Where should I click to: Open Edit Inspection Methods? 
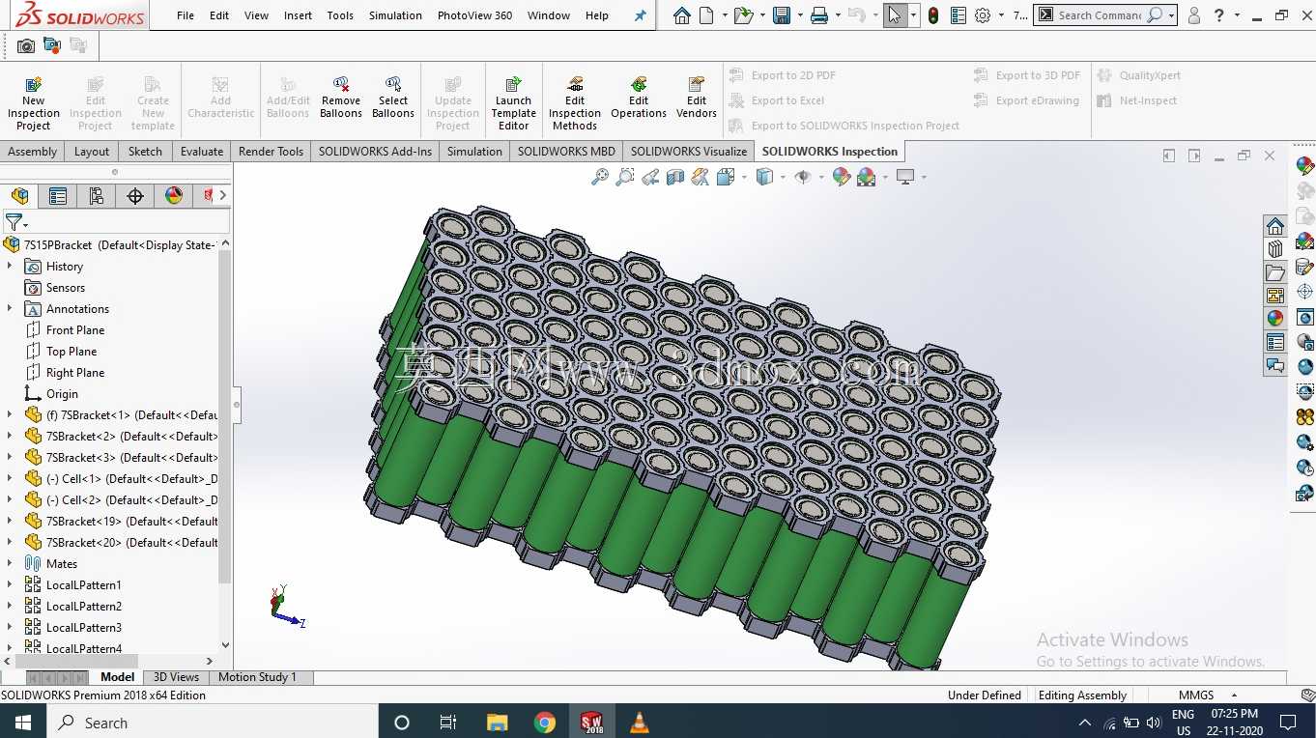(575, 103)
